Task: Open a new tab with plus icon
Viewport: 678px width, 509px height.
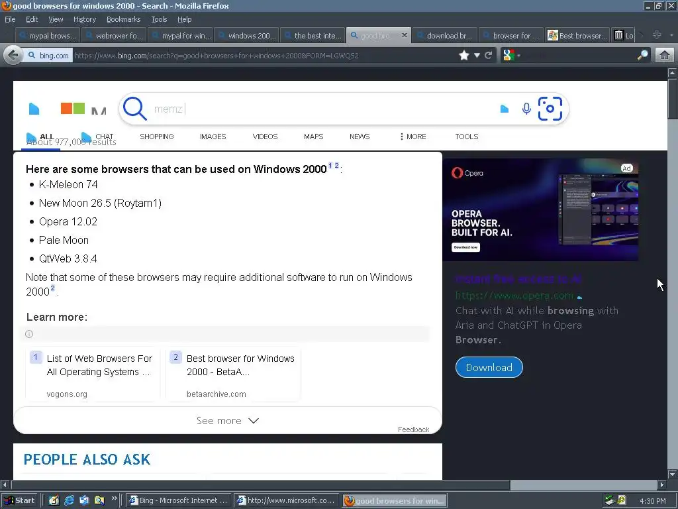Action: tap(657, 35)
